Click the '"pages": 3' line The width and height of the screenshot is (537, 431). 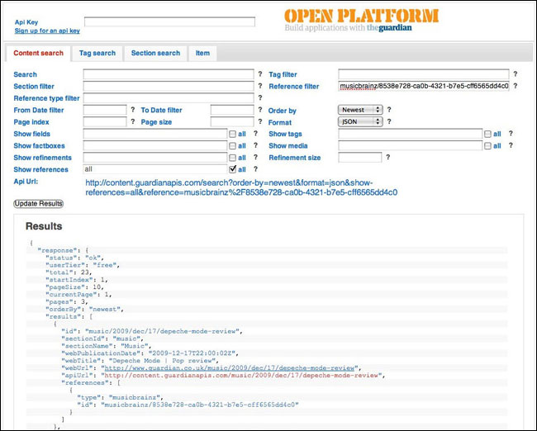[x=67, y=302]
